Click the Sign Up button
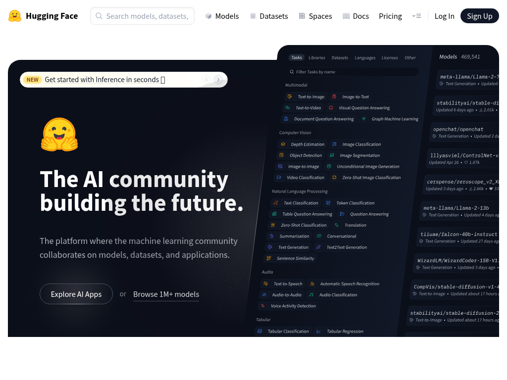This screenshot has height=380, width=507. (479, 16)
